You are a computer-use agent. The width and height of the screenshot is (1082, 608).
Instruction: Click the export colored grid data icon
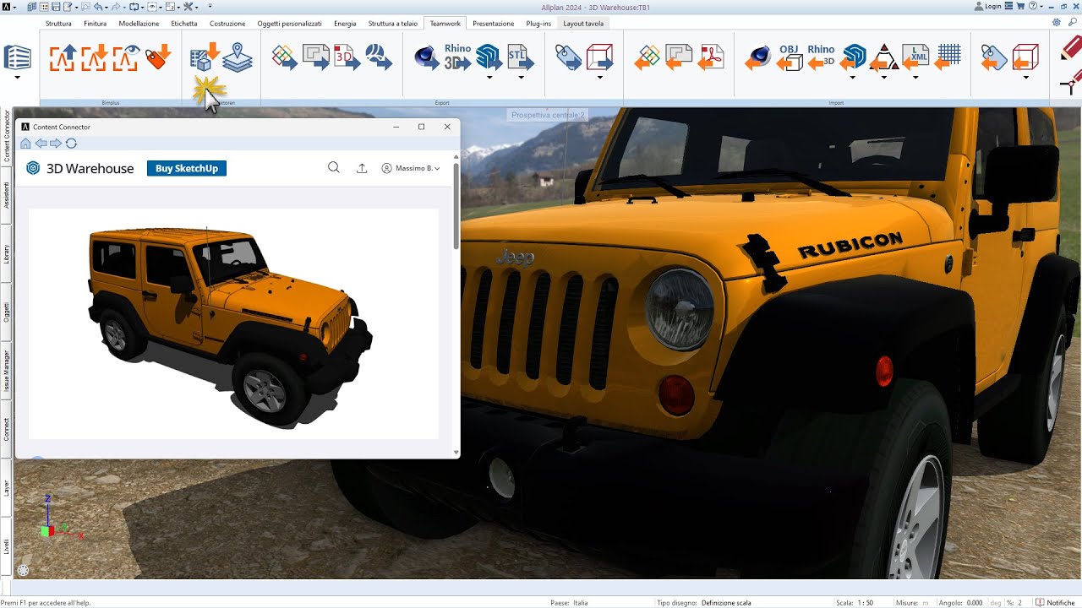tap(285, 57)
